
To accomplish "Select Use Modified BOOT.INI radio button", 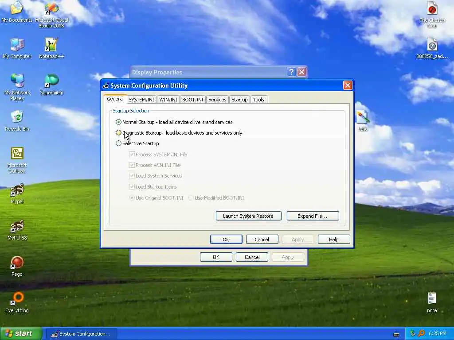I will click(x=191, y=198).
